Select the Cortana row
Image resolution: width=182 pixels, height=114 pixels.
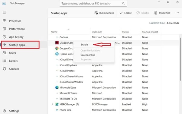click(x=114, y=37)
